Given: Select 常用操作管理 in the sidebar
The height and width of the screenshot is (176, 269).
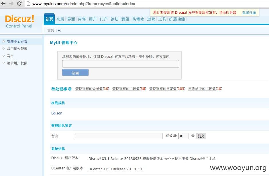Looking at the screenshot, I should [x=17, y=49].
